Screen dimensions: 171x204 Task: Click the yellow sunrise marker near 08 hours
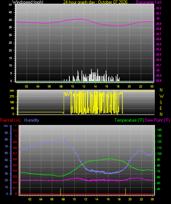[x=61, y=192]
